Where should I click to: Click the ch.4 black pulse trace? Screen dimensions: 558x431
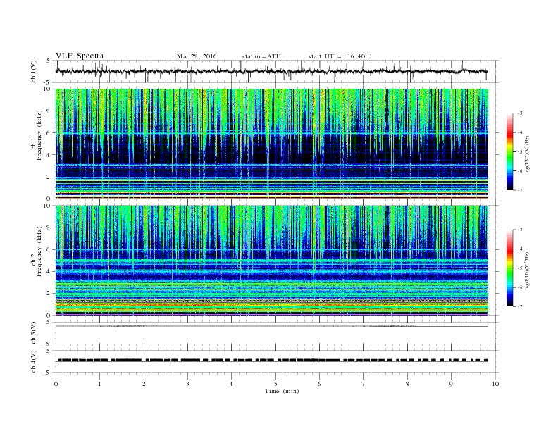(x=273, y=361)
